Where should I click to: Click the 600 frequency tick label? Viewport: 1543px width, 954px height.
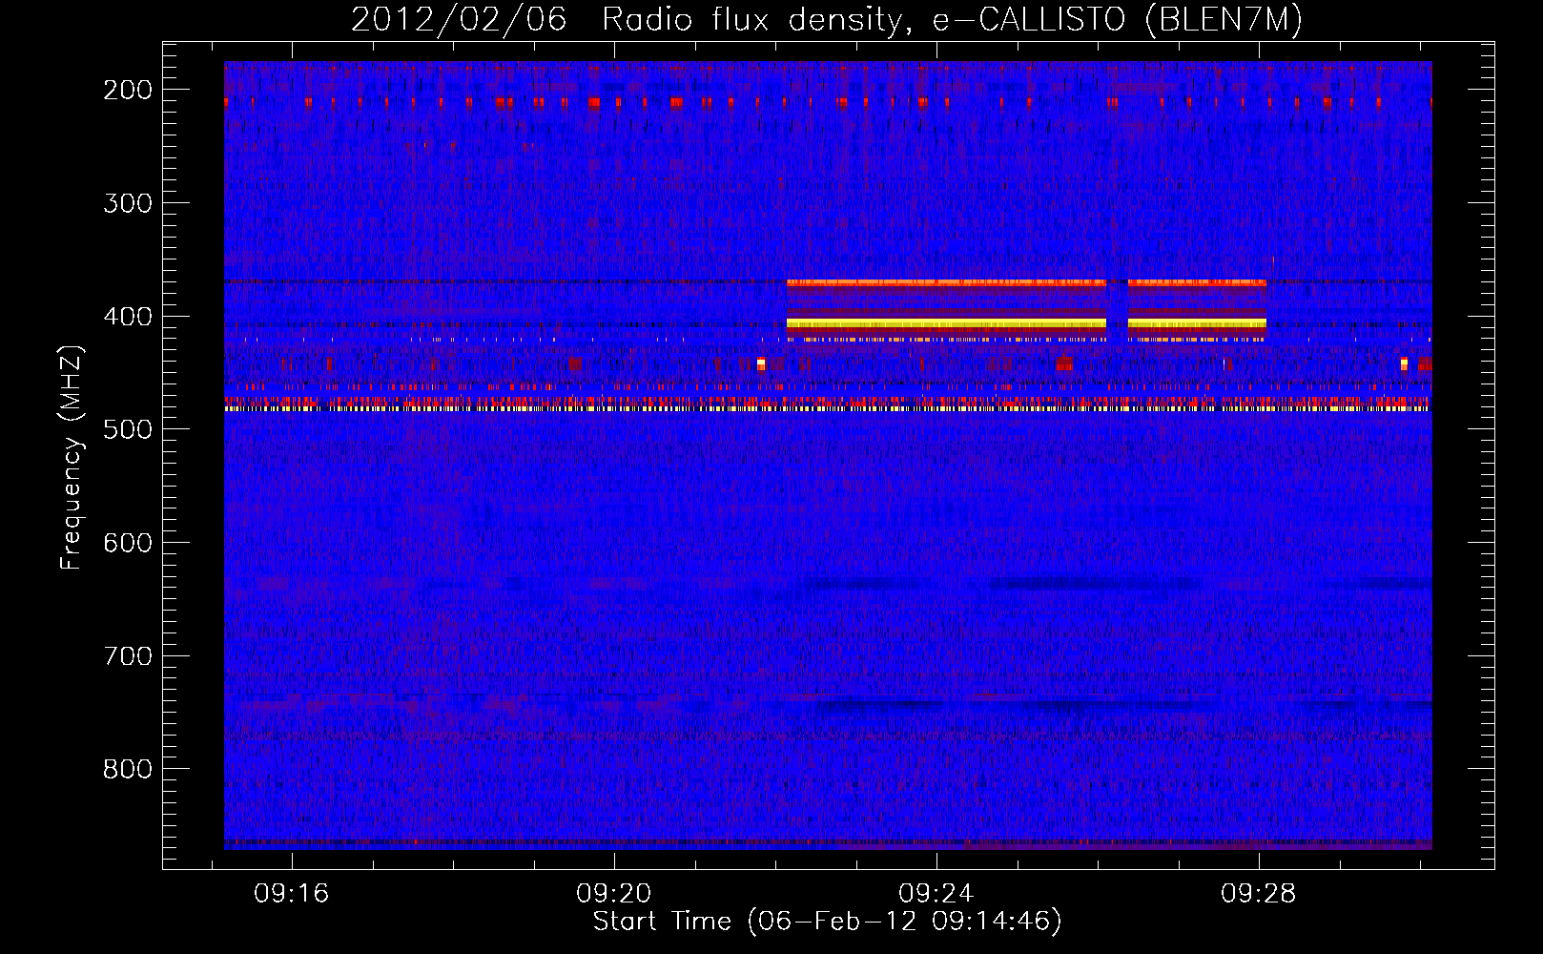tap(128, 543)
